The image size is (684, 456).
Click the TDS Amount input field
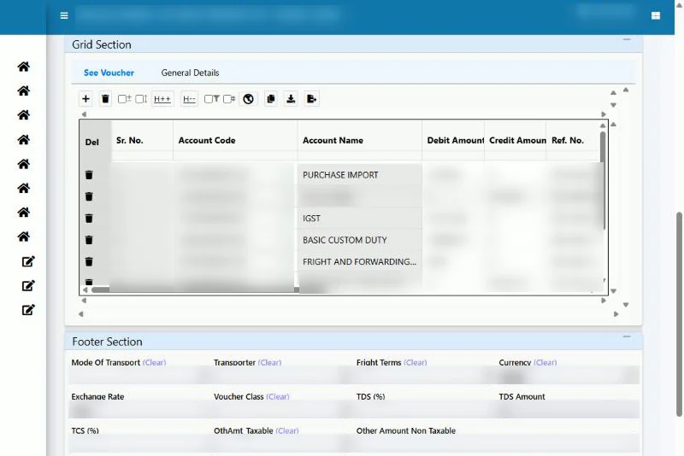tap(569, 410)
